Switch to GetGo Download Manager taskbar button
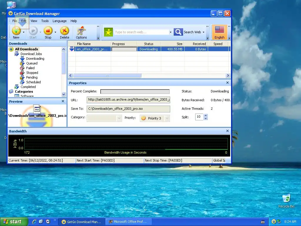This screenshot has width=301, height=226. (x=82, y=222)
